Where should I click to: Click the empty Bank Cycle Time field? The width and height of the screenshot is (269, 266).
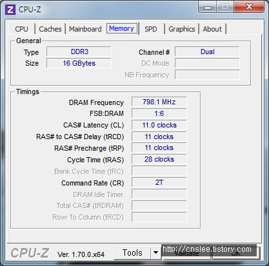coord(159,171)
